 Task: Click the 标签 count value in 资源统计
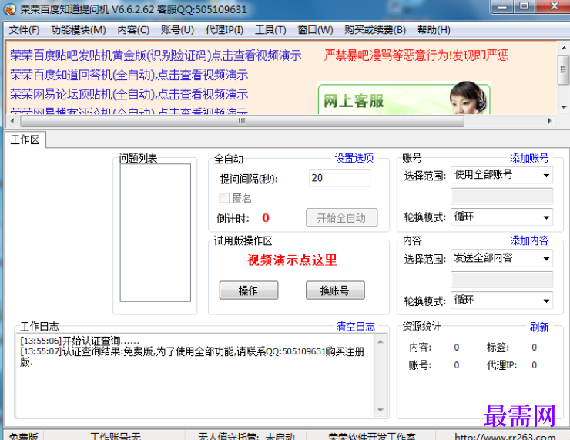(534, 348)
